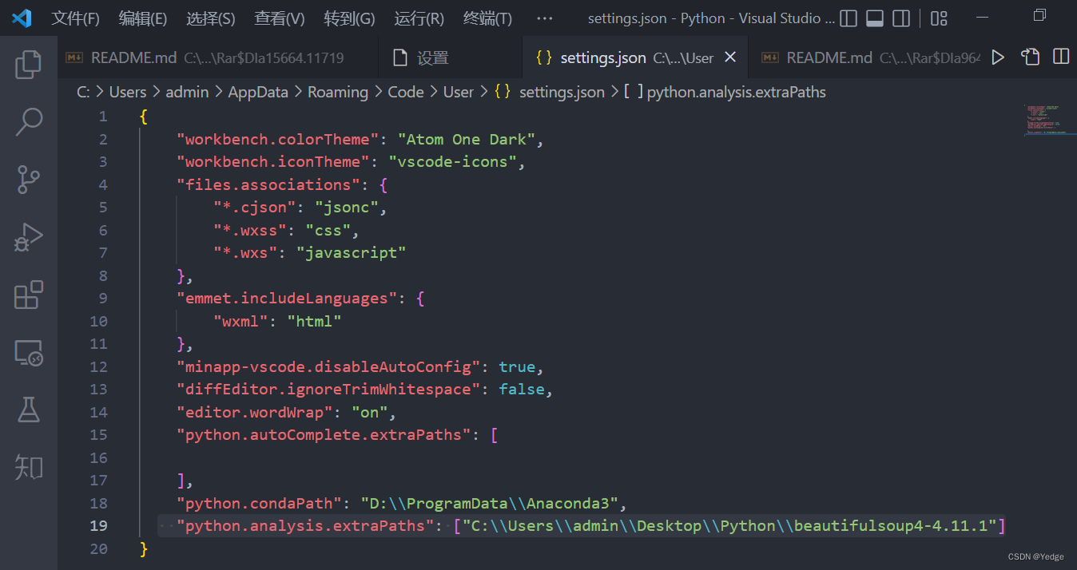Show more menus via the ellipsis
This screenshot has height=570, width=1077.
click(544, 18)
